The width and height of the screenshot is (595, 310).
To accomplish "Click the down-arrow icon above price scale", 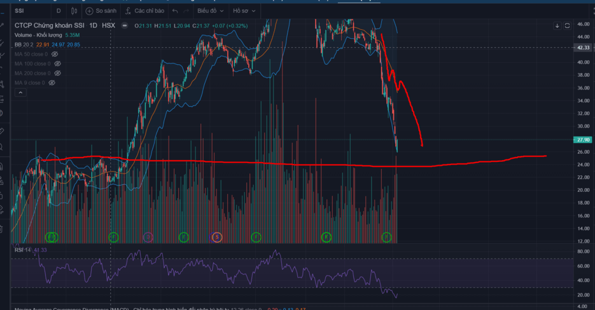I will (557, 26).
